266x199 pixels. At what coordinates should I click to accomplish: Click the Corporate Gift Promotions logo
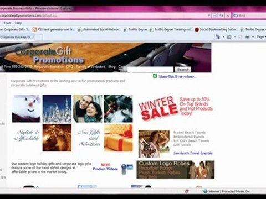(x=49, y=55)
